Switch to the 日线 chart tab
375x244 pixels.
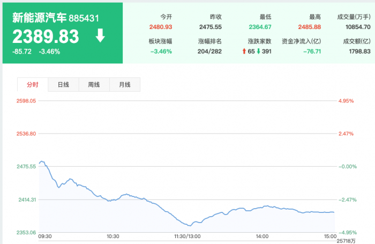[x=63, y=85]
